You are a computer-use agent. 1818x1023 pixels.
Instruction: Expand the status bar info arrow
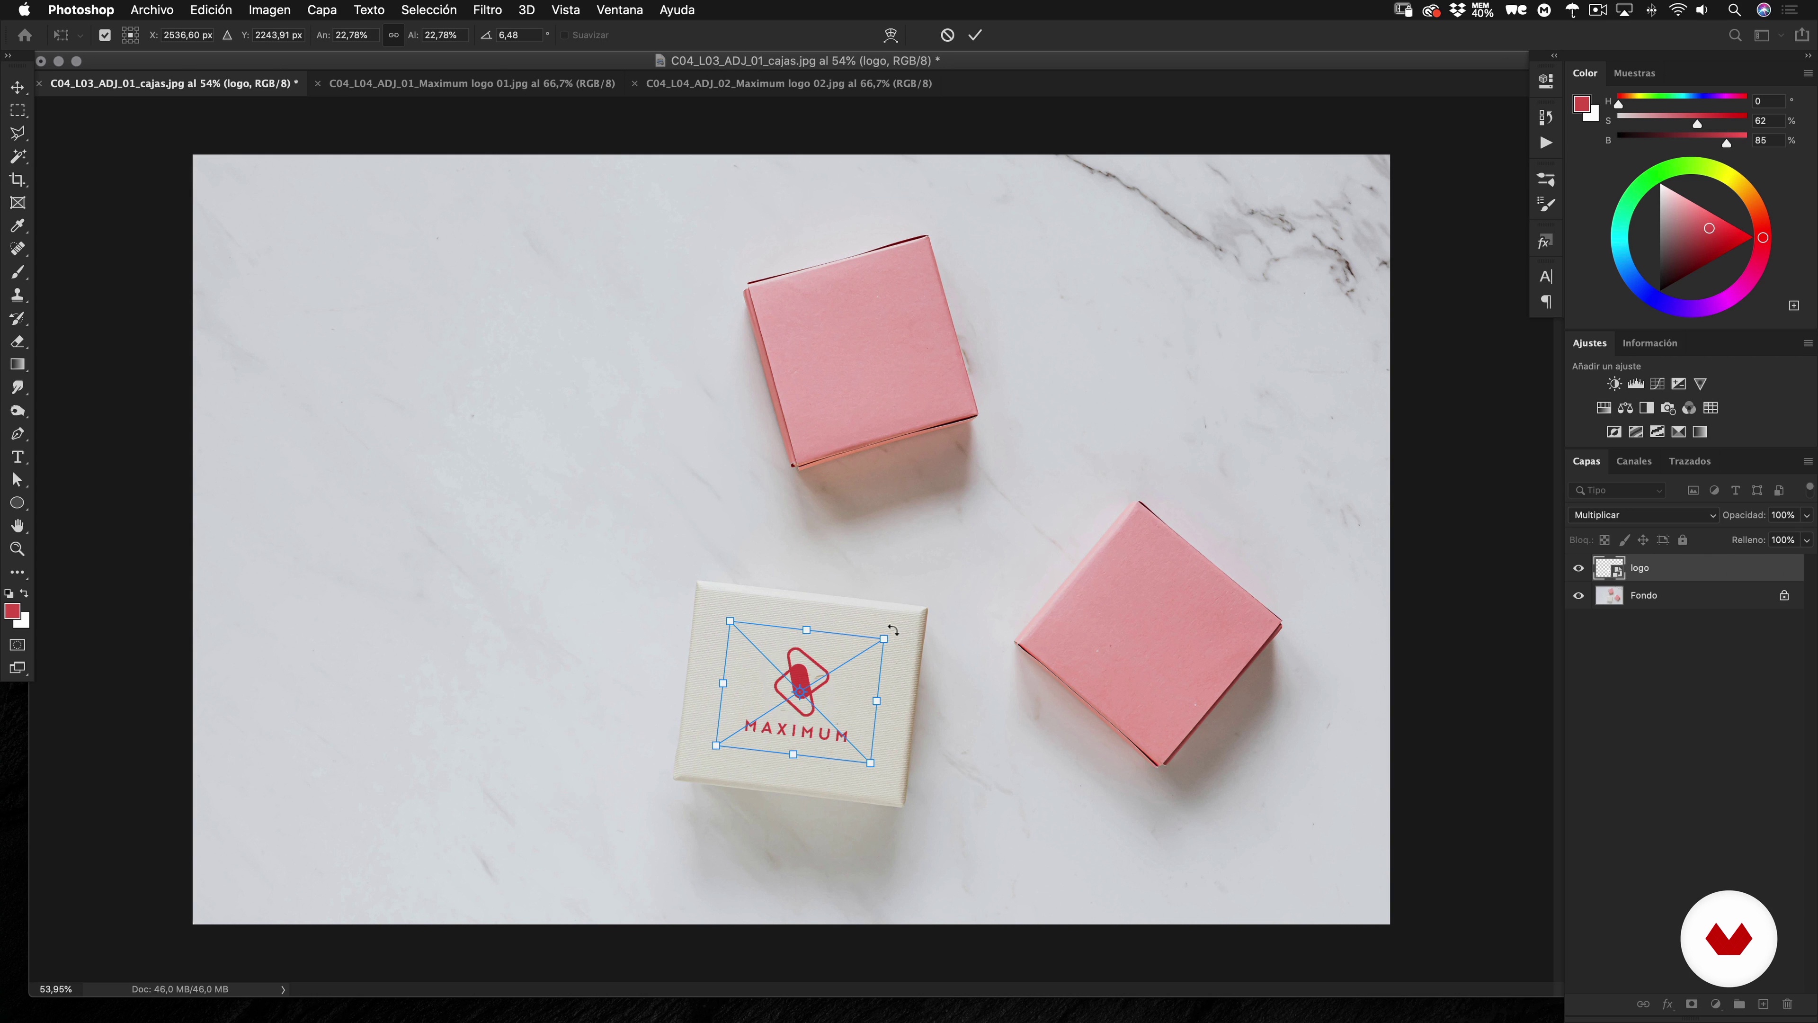[283, 990]
